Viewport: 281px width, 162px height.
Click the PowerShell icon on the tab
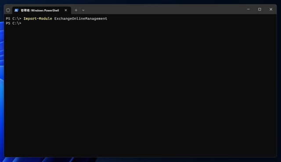click(17, 11)
